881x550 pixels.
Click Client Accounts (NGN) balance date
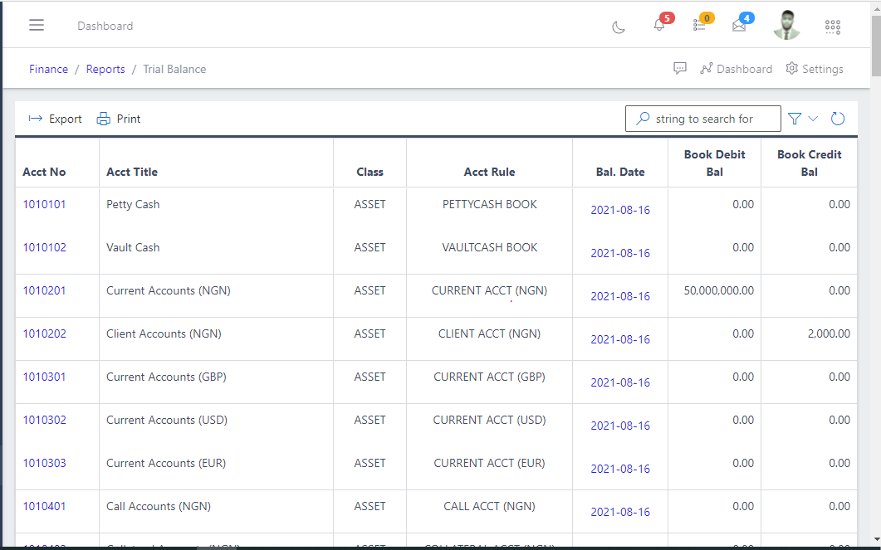620,339
